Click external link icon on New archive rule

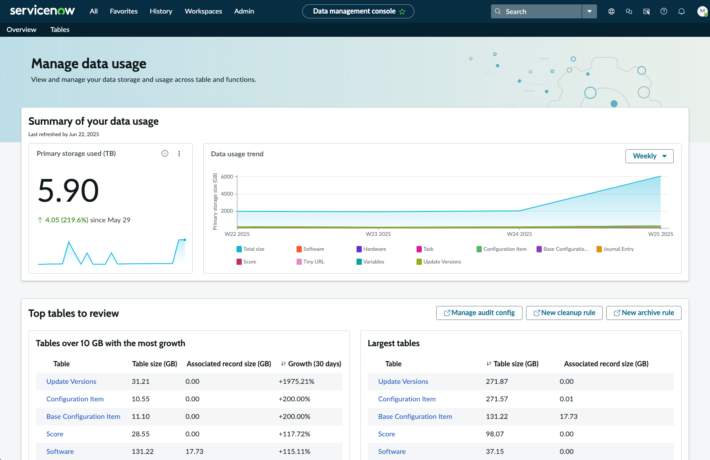617,313
